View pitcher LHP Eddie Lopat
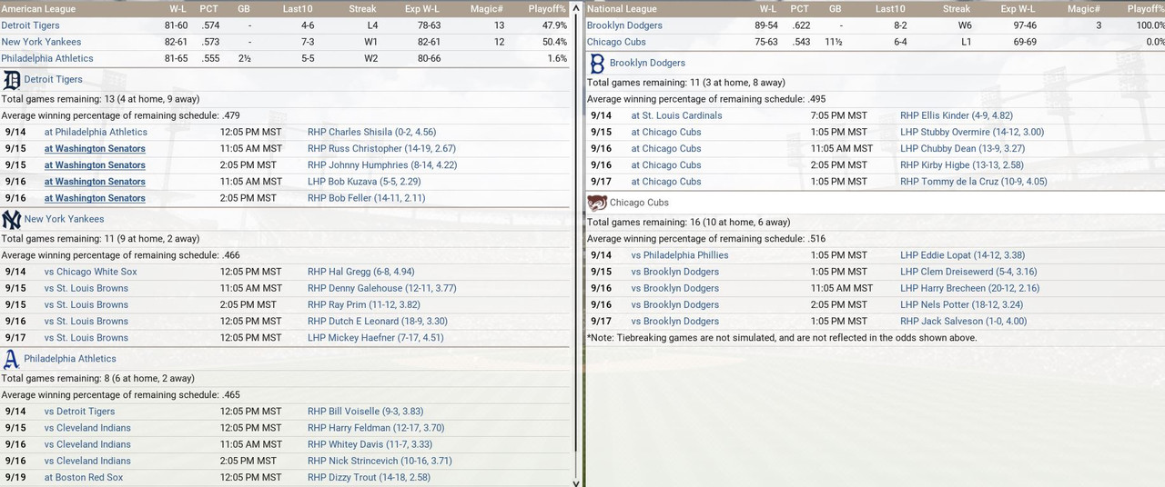1165x487 pixels. tap(963, 255)
